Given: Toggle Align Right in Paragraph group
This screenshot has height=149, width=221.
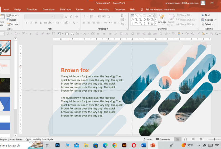Looking at the screenshot, I should pos(93,23).
